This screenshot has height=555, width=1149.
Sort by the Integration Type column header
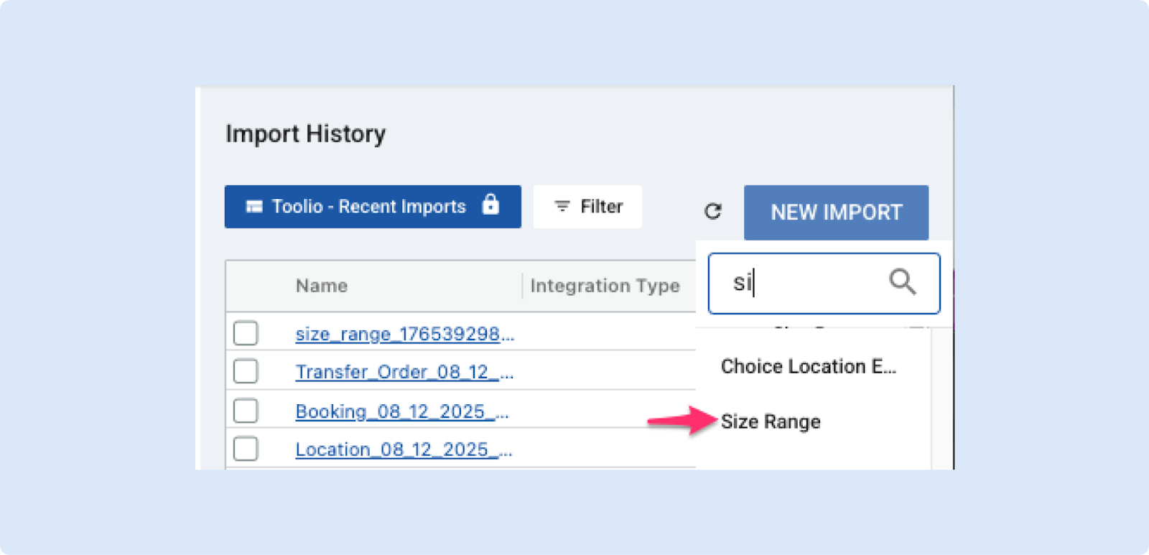click(605, 286)
